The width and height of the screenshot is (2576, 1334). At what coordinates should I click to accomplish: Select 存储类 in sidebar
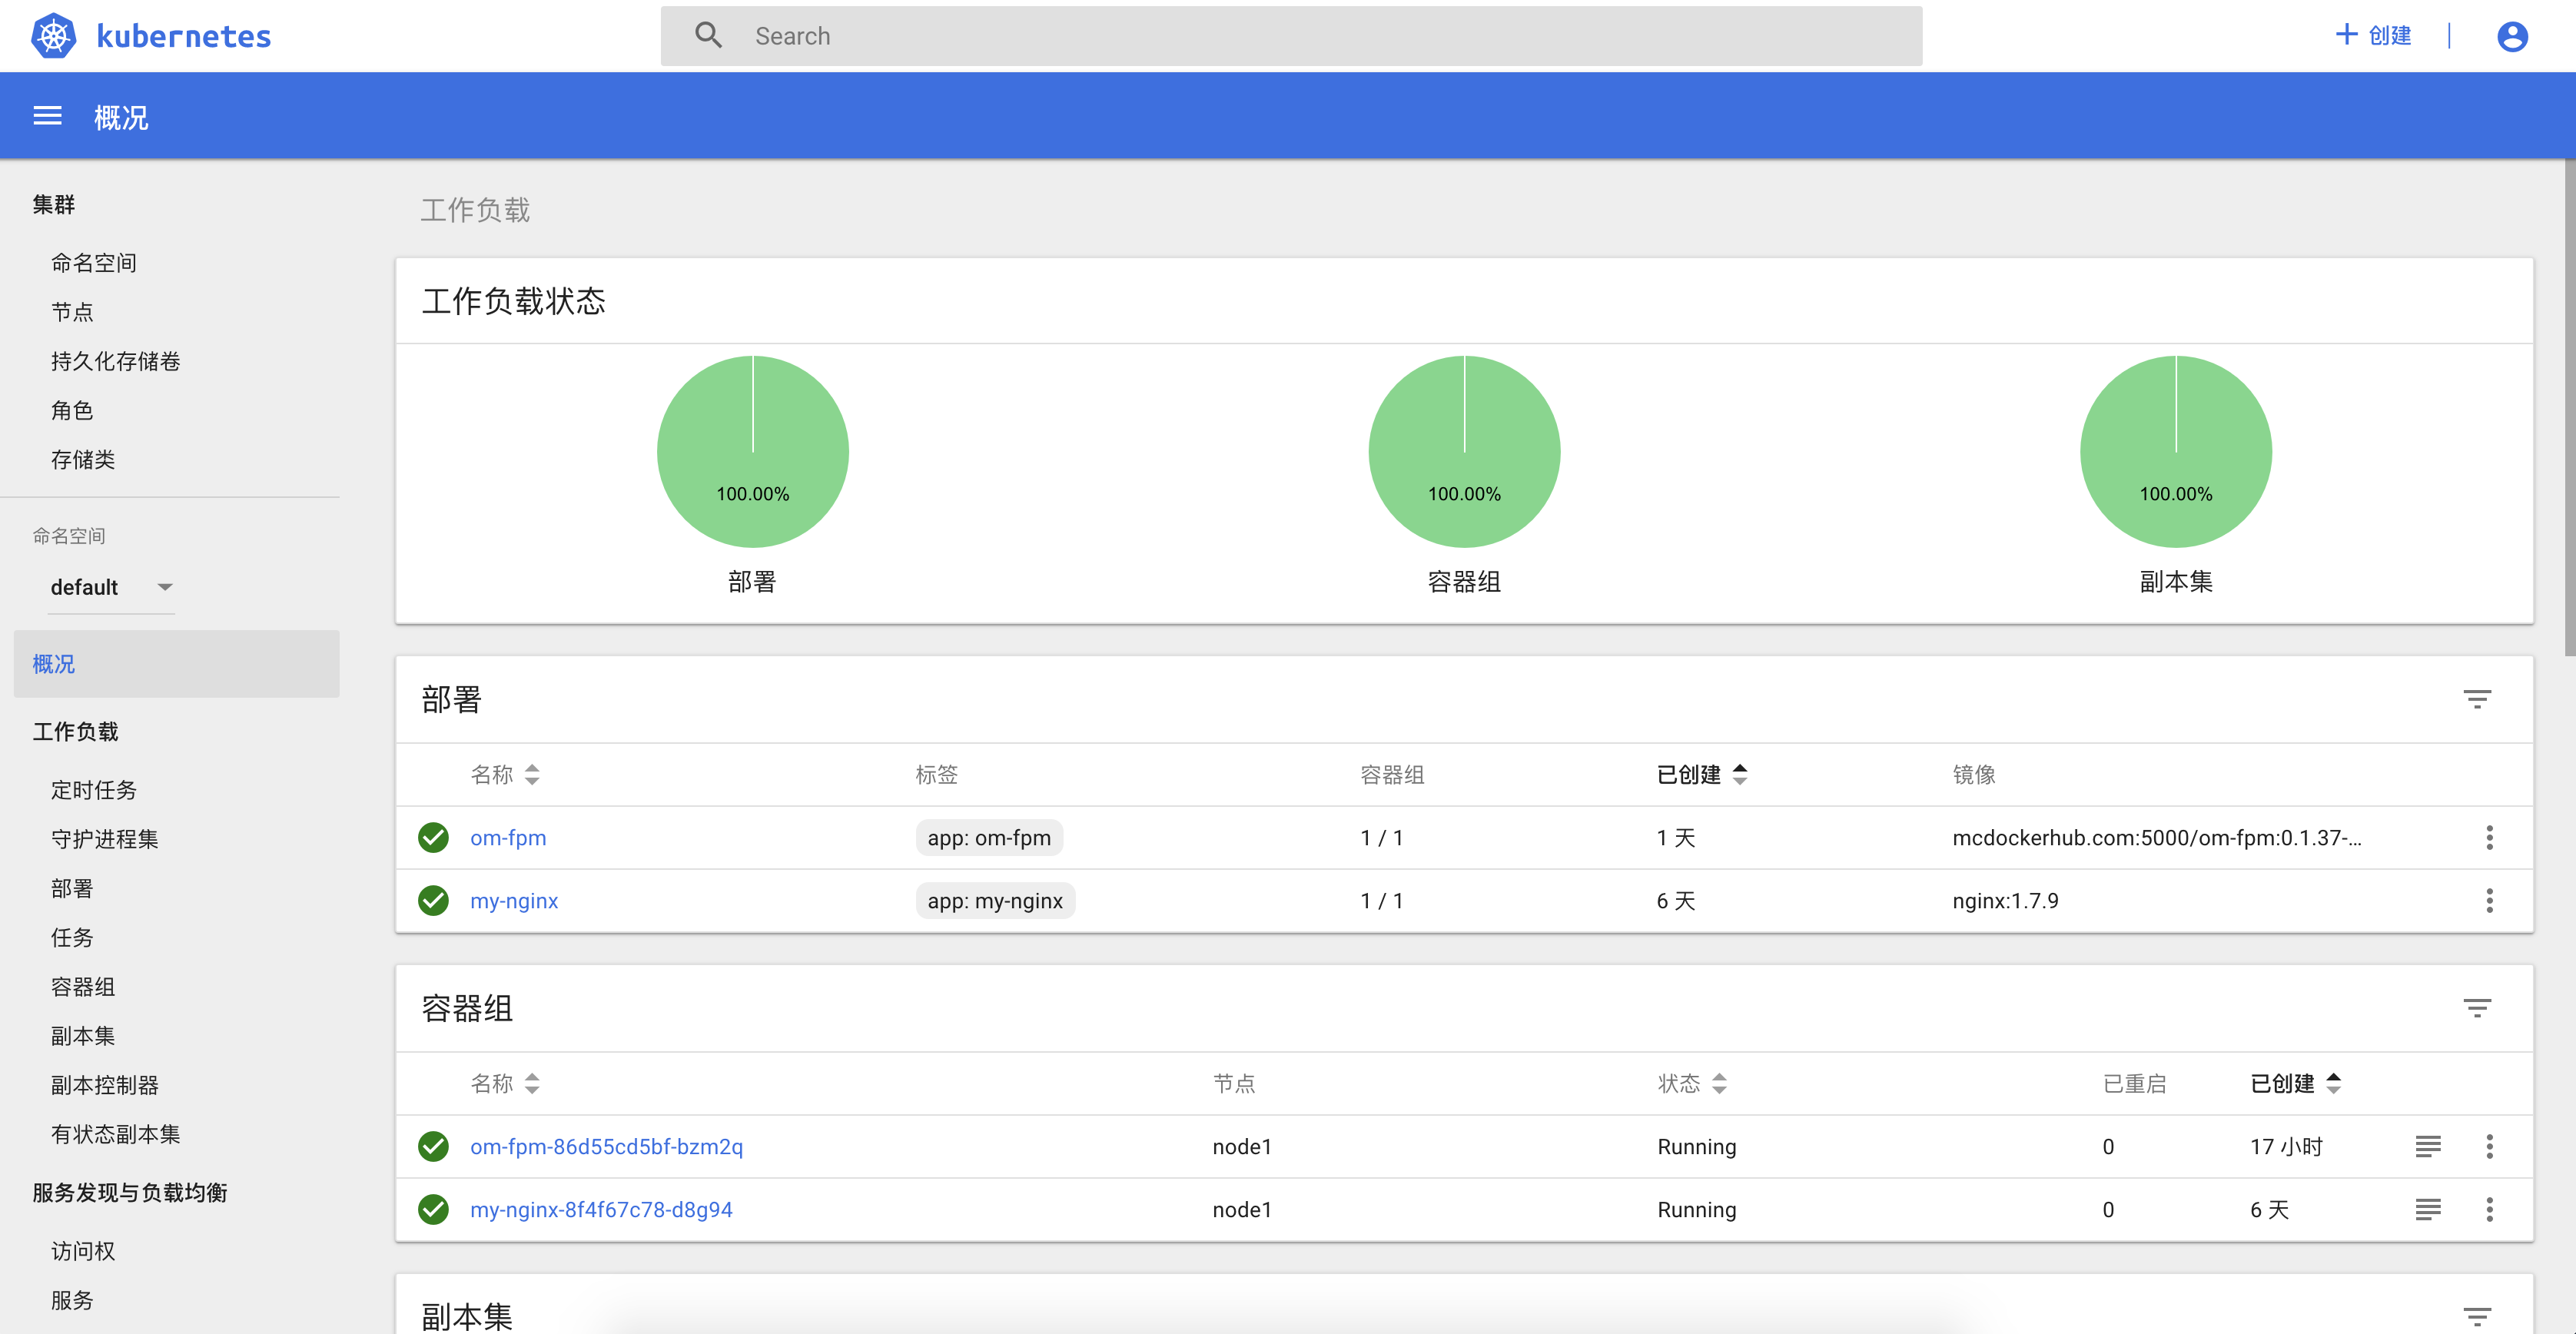tap(83, 459)
